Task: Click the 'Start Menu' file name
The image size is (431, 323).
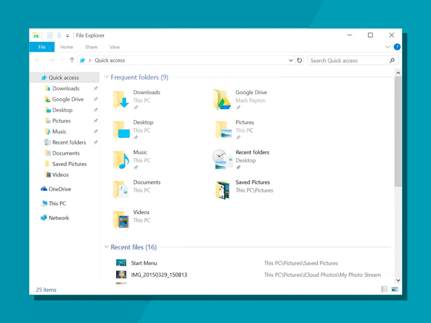Action: coord(144,263)
